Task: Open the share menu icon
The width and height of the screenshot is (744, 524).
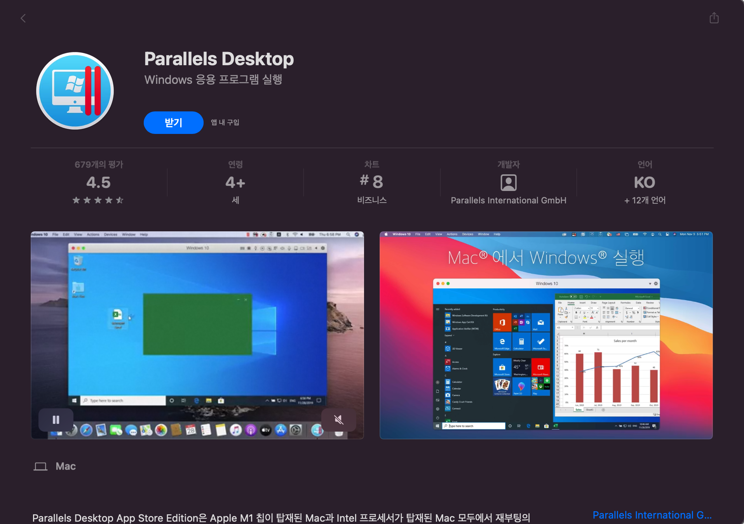Action: click(714, 18)
